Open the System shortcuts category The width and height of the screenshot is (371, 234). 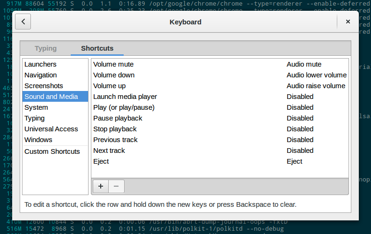click(36, 107)
